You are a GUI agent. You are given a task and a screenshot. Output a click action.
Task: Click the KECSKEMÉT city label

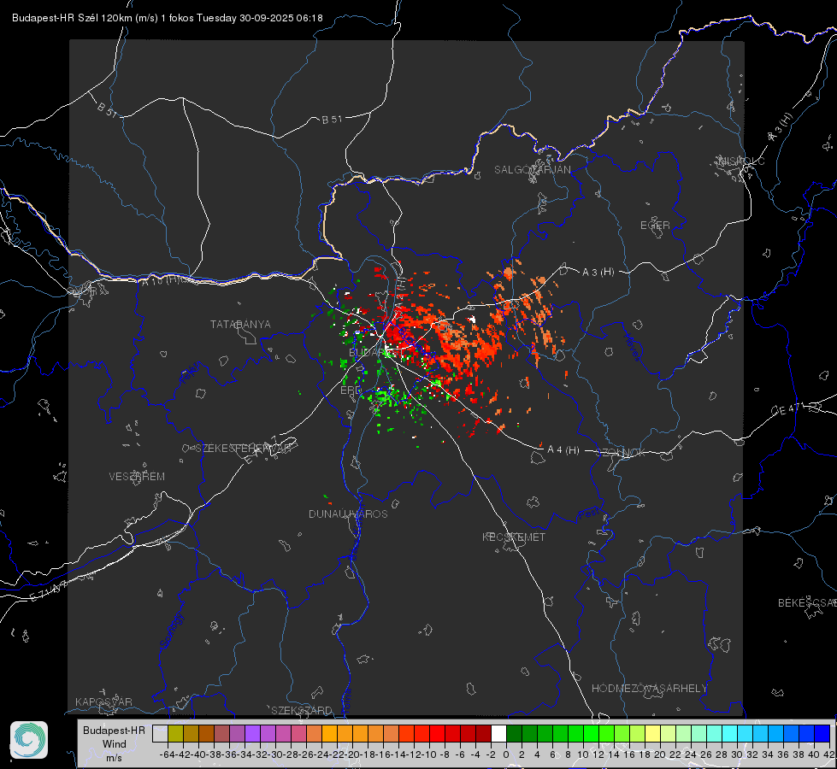(x=514, y=537)
